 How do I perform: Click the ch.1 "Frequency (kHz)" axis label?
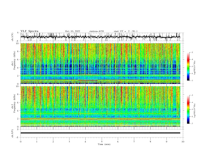click(15, 61)
